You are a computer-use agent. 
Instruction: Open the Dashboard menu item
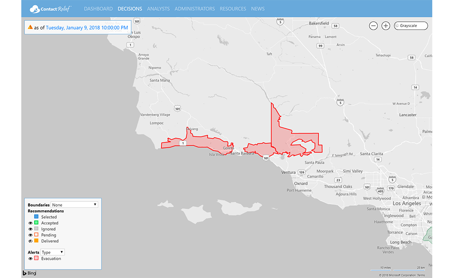pos(98,9)
